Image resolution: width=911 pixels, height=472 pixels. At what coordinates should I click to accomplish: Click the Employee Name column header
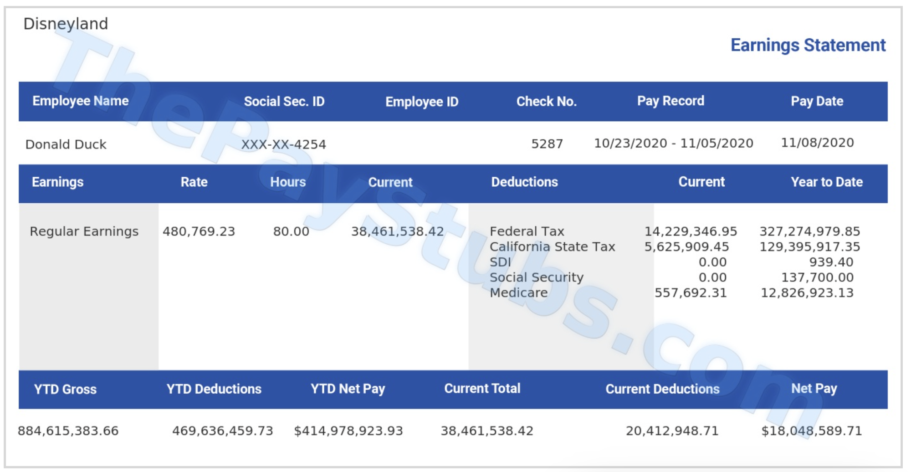80,101
